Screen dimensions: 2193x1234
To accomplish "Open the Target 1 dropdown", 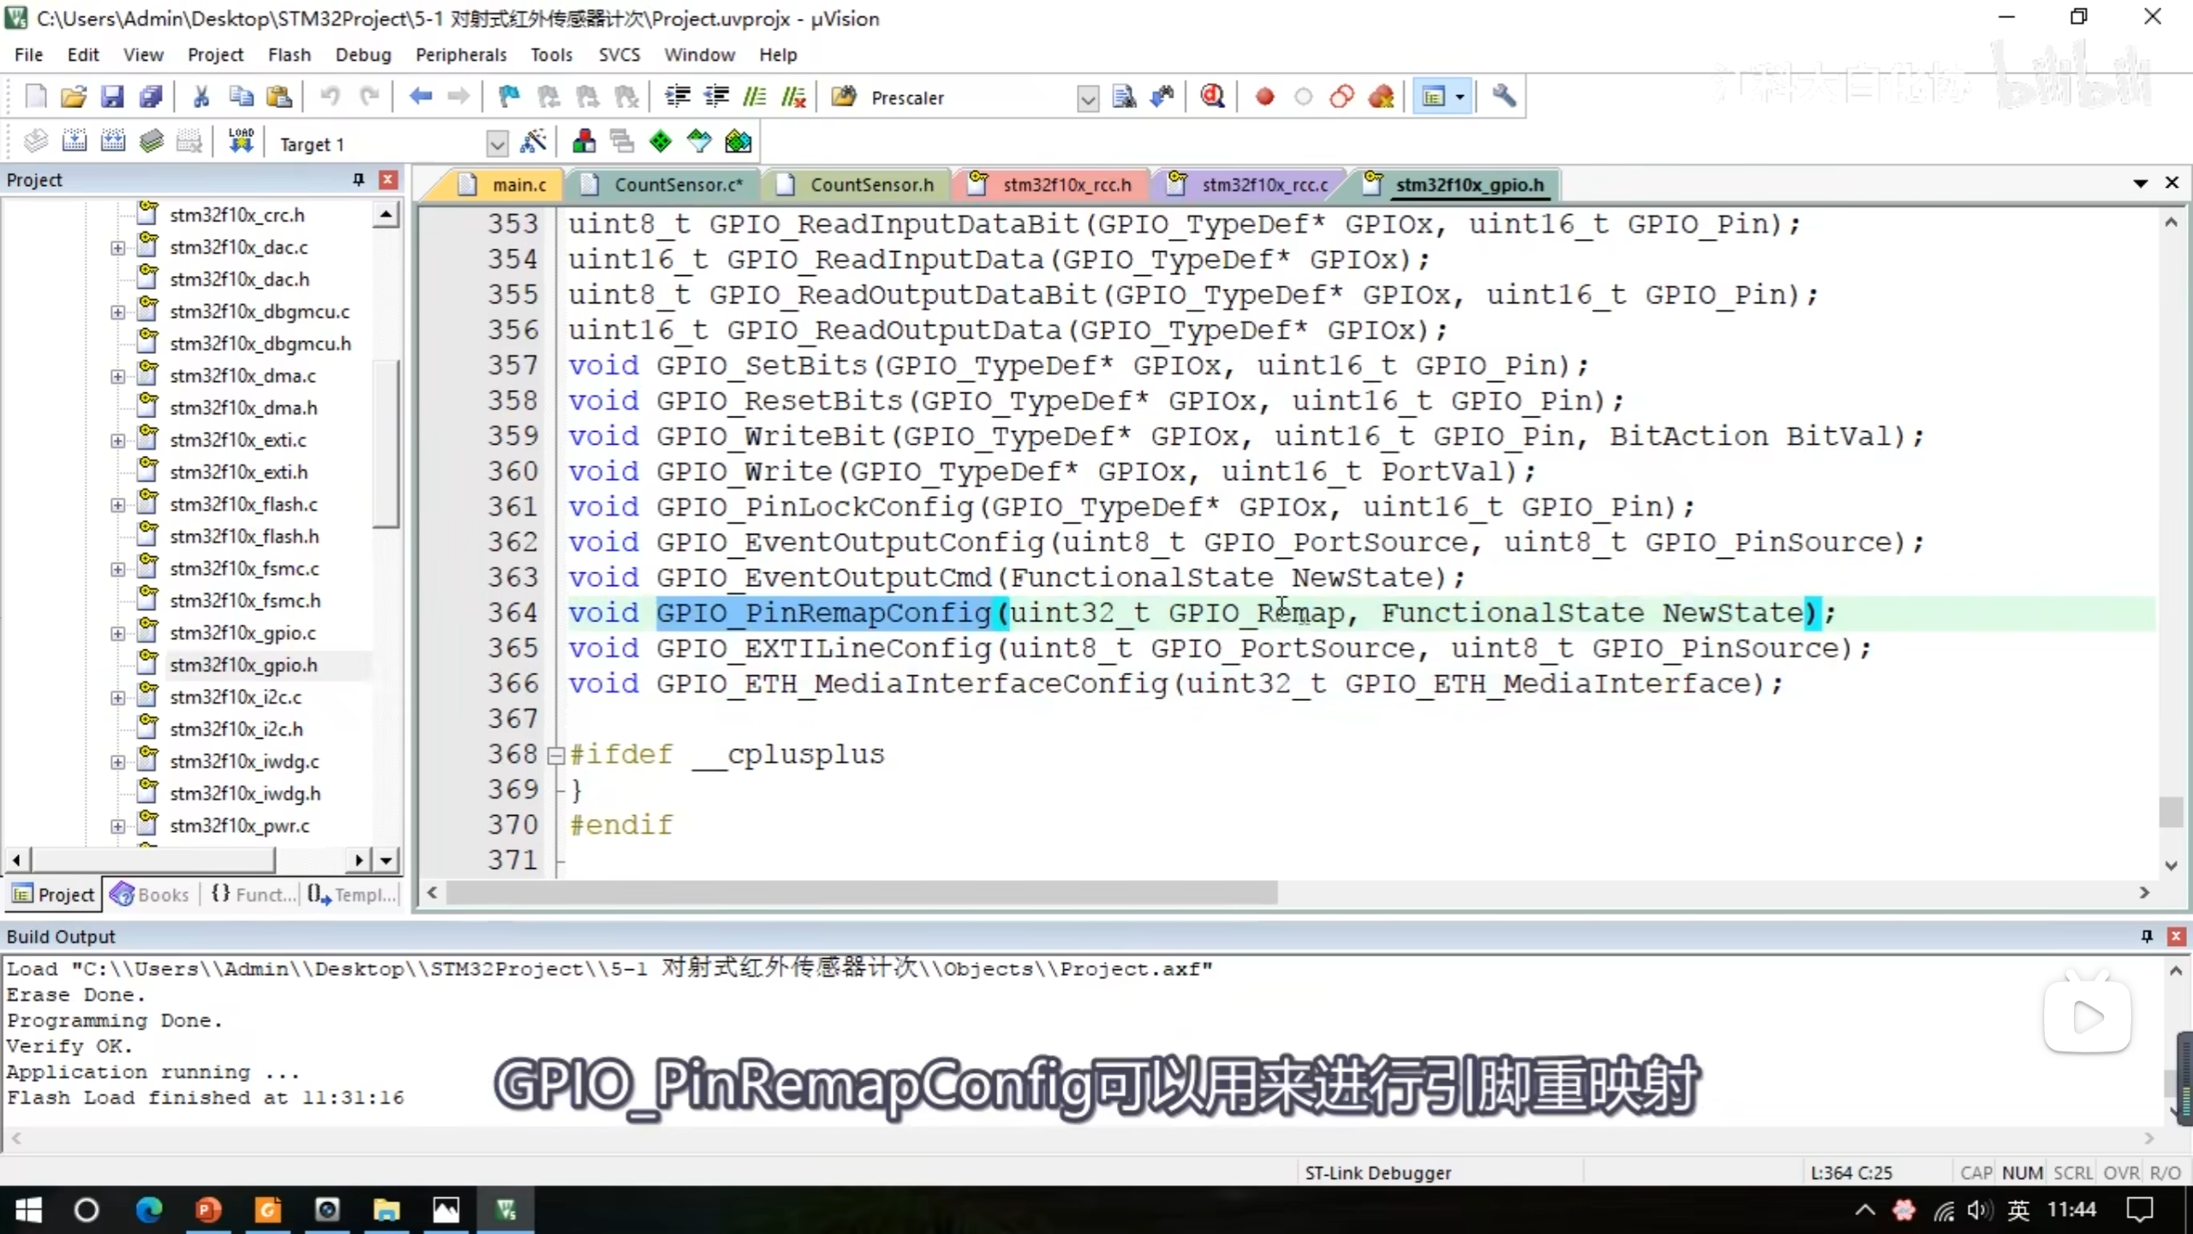I will click(497, 144).
